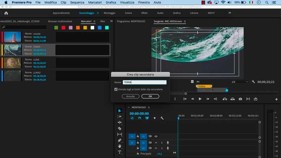Toggle snap in timeline

click(139, 118)
